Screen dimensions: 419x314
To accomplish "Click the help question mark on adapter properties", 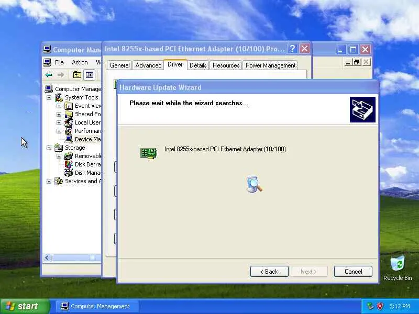I will (292, 49).
